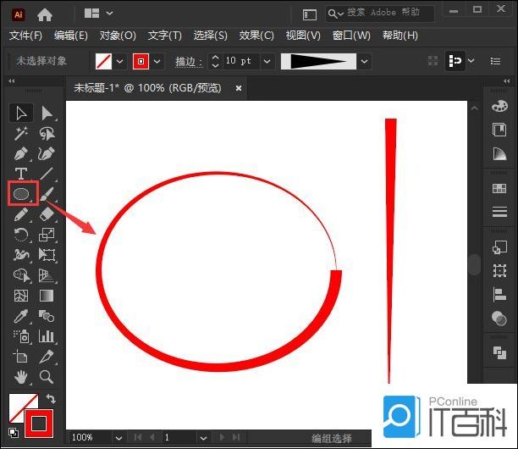Select the Warp/Width tool
This screenshot has height=449, width=518.
21,255
